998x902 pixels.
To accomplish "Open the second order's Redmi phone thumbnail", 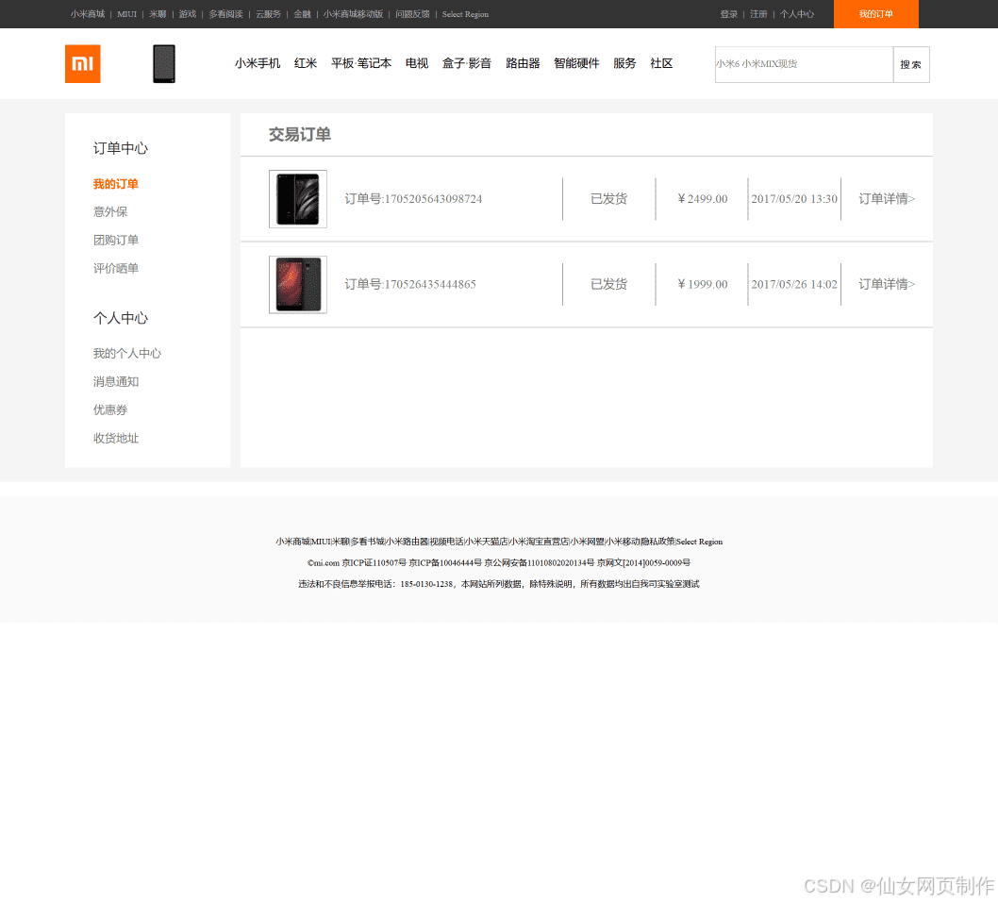I will click(297, 284).
